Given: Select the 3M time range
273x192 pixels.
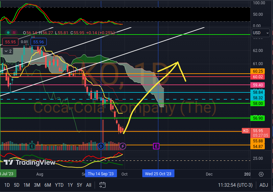Looking at the screenshot, I should (37, 185).
